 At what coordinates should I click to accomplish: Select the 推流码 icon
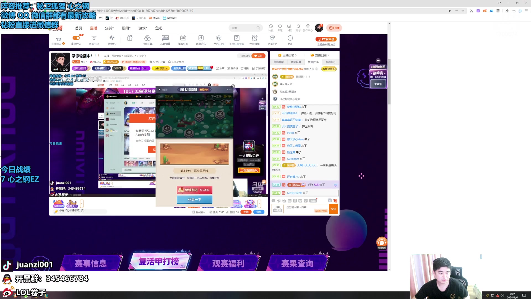coord(112,39)
